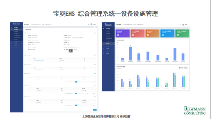Open user avatar in right dashboard header
The width and height of the screenshot is (211, 119).
click(183, 25)
